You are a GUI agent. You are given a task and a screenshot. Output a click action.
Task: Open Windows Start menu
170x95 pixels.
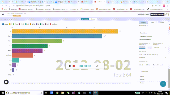3,93
